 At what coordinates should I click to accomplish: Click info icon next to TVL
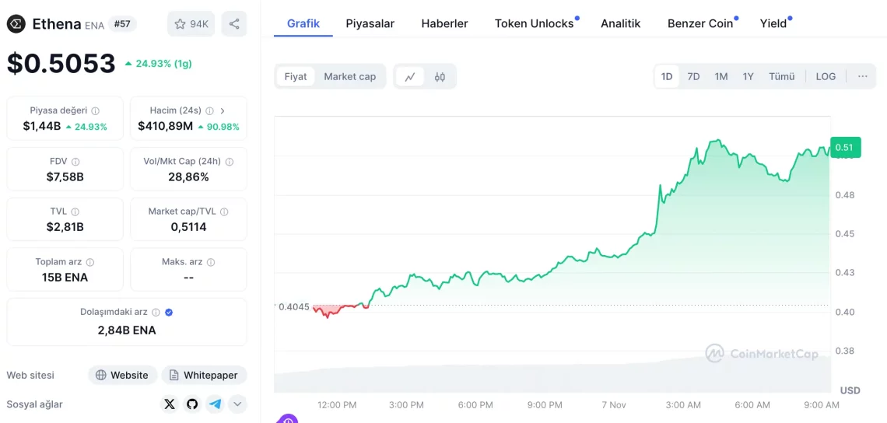click(75, 211)
